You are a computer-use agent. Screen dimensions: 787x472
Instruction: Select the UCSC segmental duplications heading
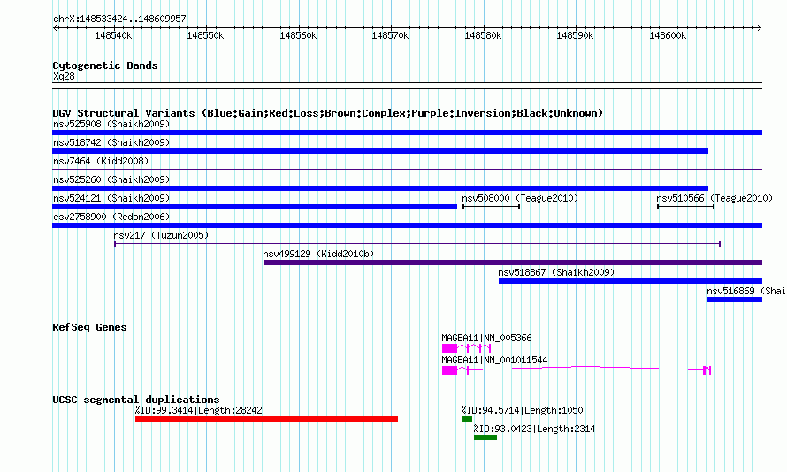click(136, 400)
